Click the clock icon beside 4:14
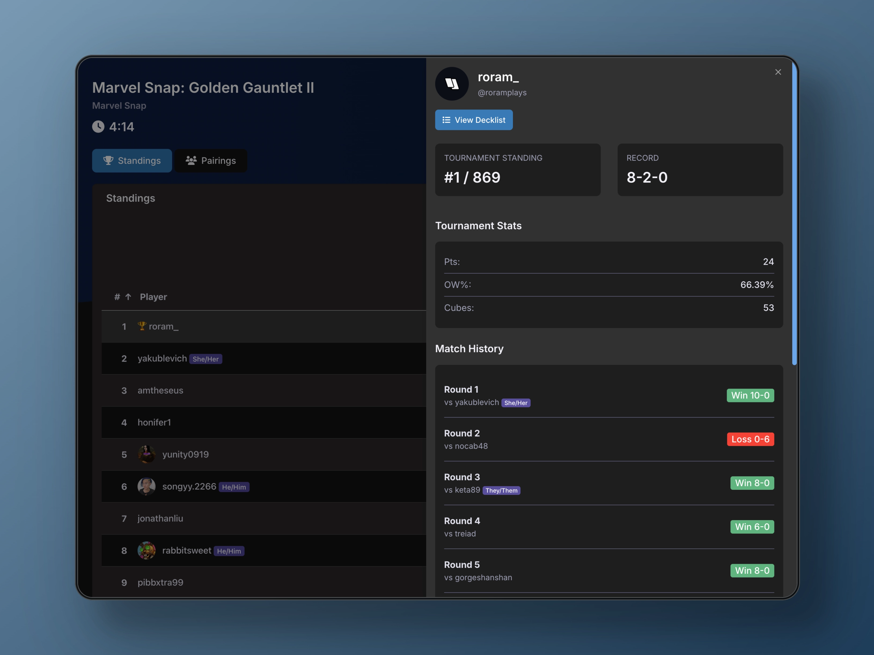Image resolution: width=874 pixels, height=655 pixels. [98, 127]
